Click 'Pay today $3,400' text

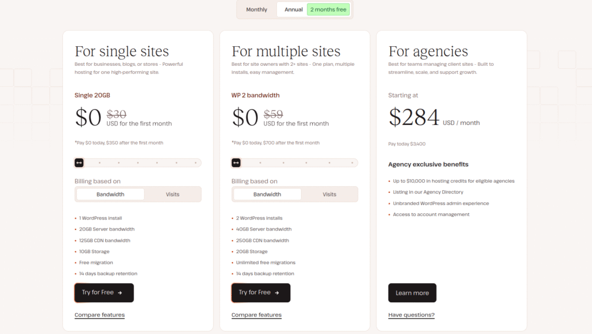click(x=407, y=144)
